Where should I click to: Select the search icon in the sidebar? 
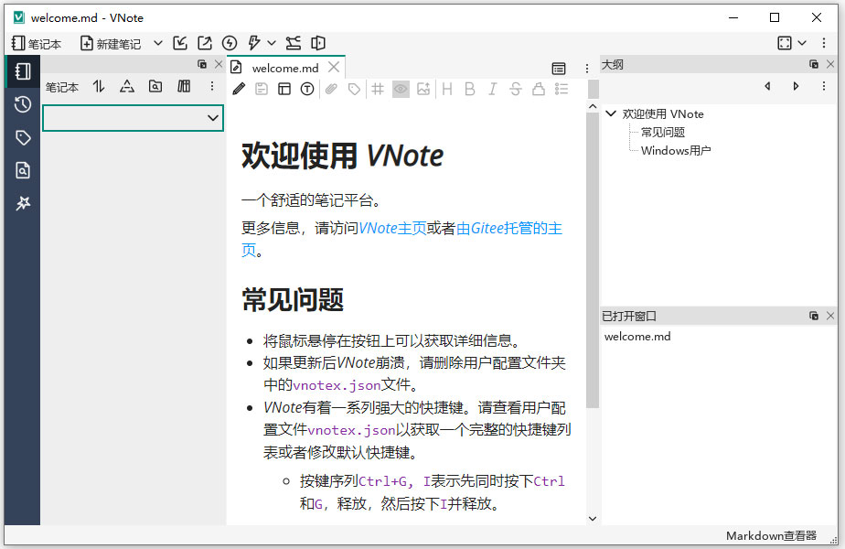[22, 170]
